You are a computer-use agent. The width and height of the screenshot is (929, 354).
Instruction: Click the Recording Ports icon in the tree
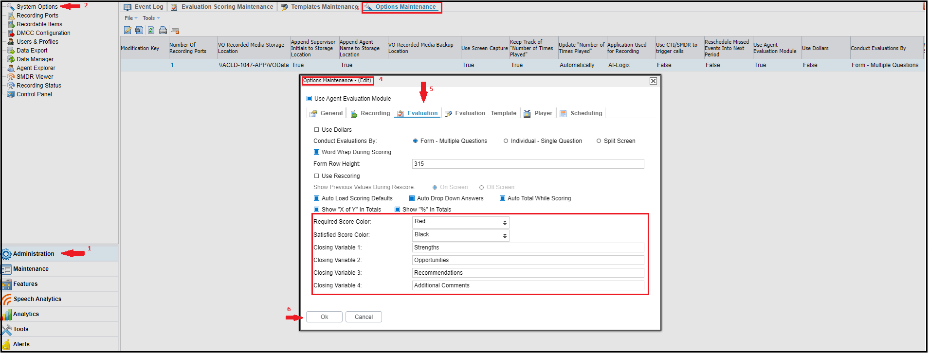tap(11, 16)
